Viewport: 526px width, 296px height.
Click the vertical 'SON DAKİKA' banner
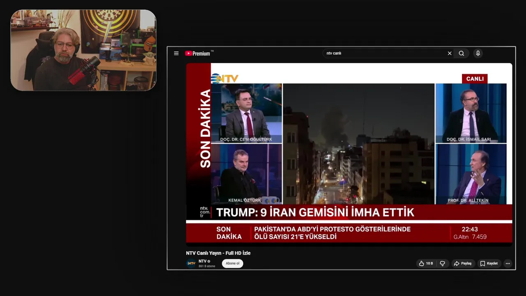(205, 129)
